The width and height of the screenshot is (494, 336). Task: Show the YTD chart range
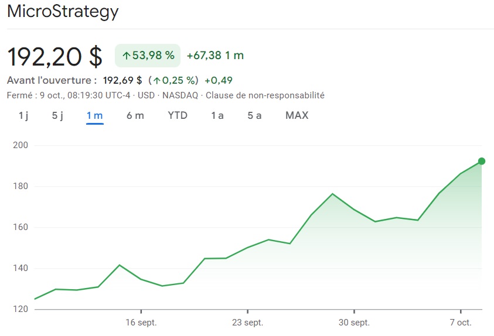coord(178,115)
